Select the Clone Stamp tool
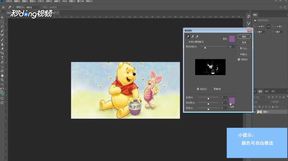The width and height of the screenshot is (288, 161). (2, 44)
